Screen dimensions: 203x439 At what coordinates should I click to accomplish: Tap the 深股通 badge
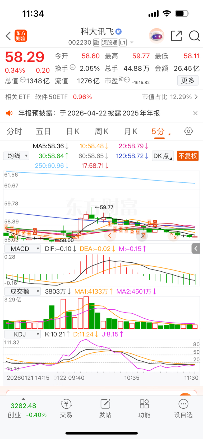(x=110, y=43)
